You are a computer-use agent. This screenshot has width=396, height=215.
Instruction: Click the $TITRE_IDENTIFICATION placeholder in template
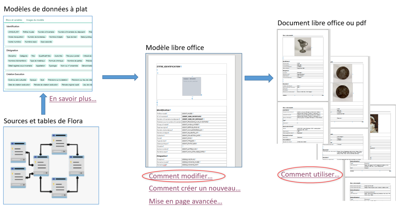coord(169,67)
